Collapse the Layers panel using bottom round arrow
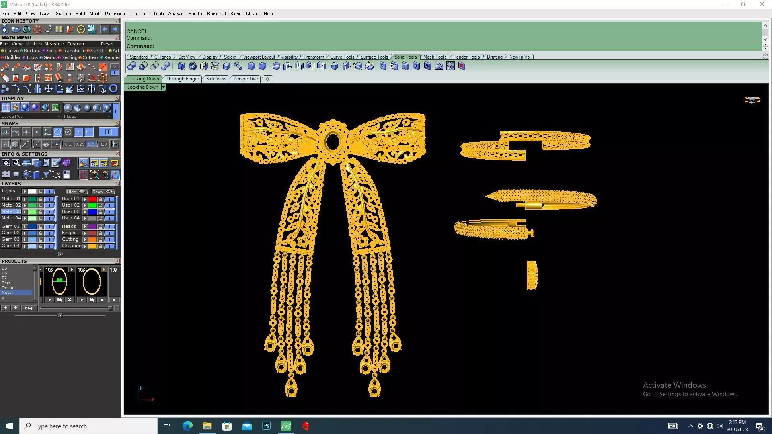Image resolution: width=772 pixels, height=434 pixels. pos(60,254)
